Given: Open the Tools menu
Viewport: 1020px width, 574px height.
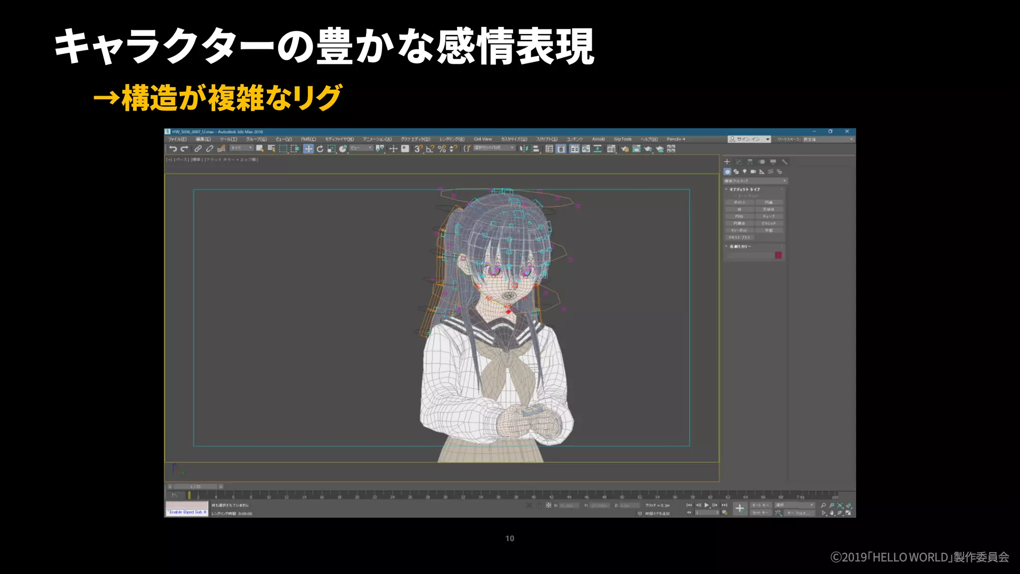Looking at the screenshot, I should pos(229,139).
